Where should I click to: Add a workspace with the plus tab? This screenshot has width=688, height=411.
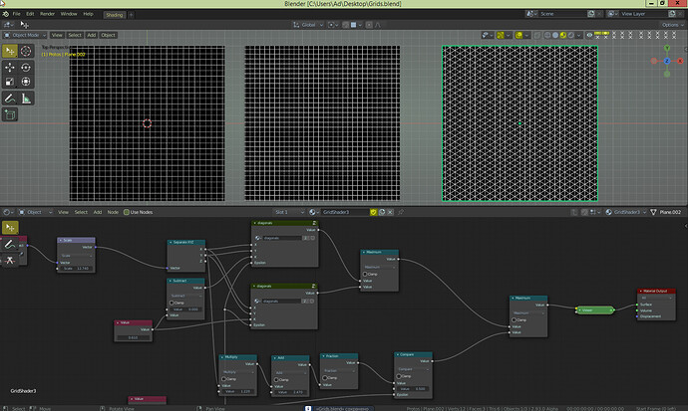[131, 15]
